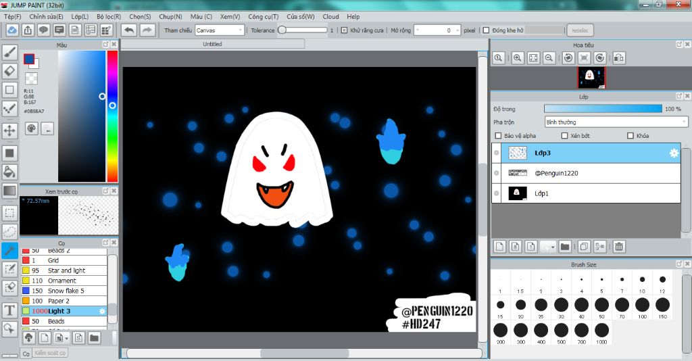Open the Tham chiếu Canvas dropdown
The width and height of the screenshot is (692, 361).
(x=220, y=30)
